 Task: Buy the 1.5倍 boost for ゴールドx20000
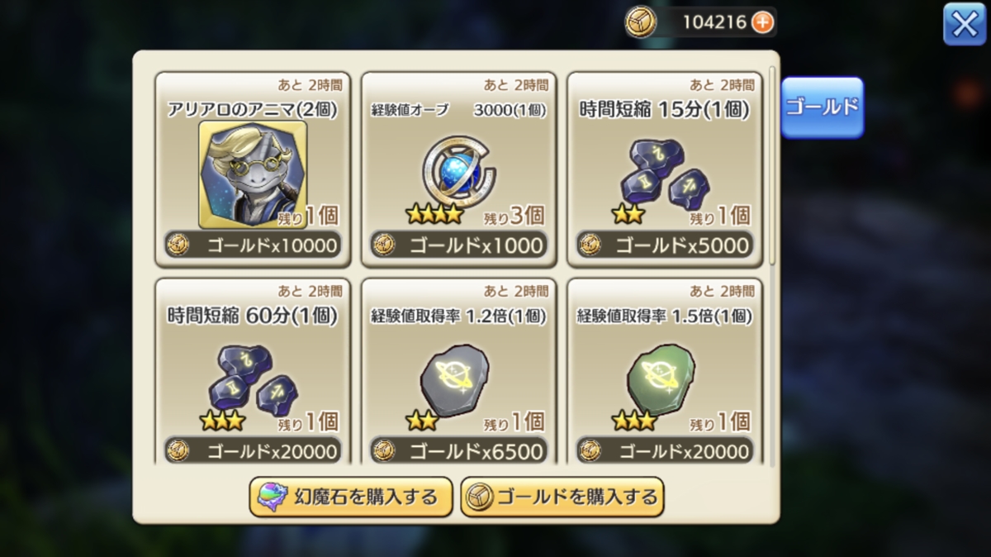[x=665, y=450]
